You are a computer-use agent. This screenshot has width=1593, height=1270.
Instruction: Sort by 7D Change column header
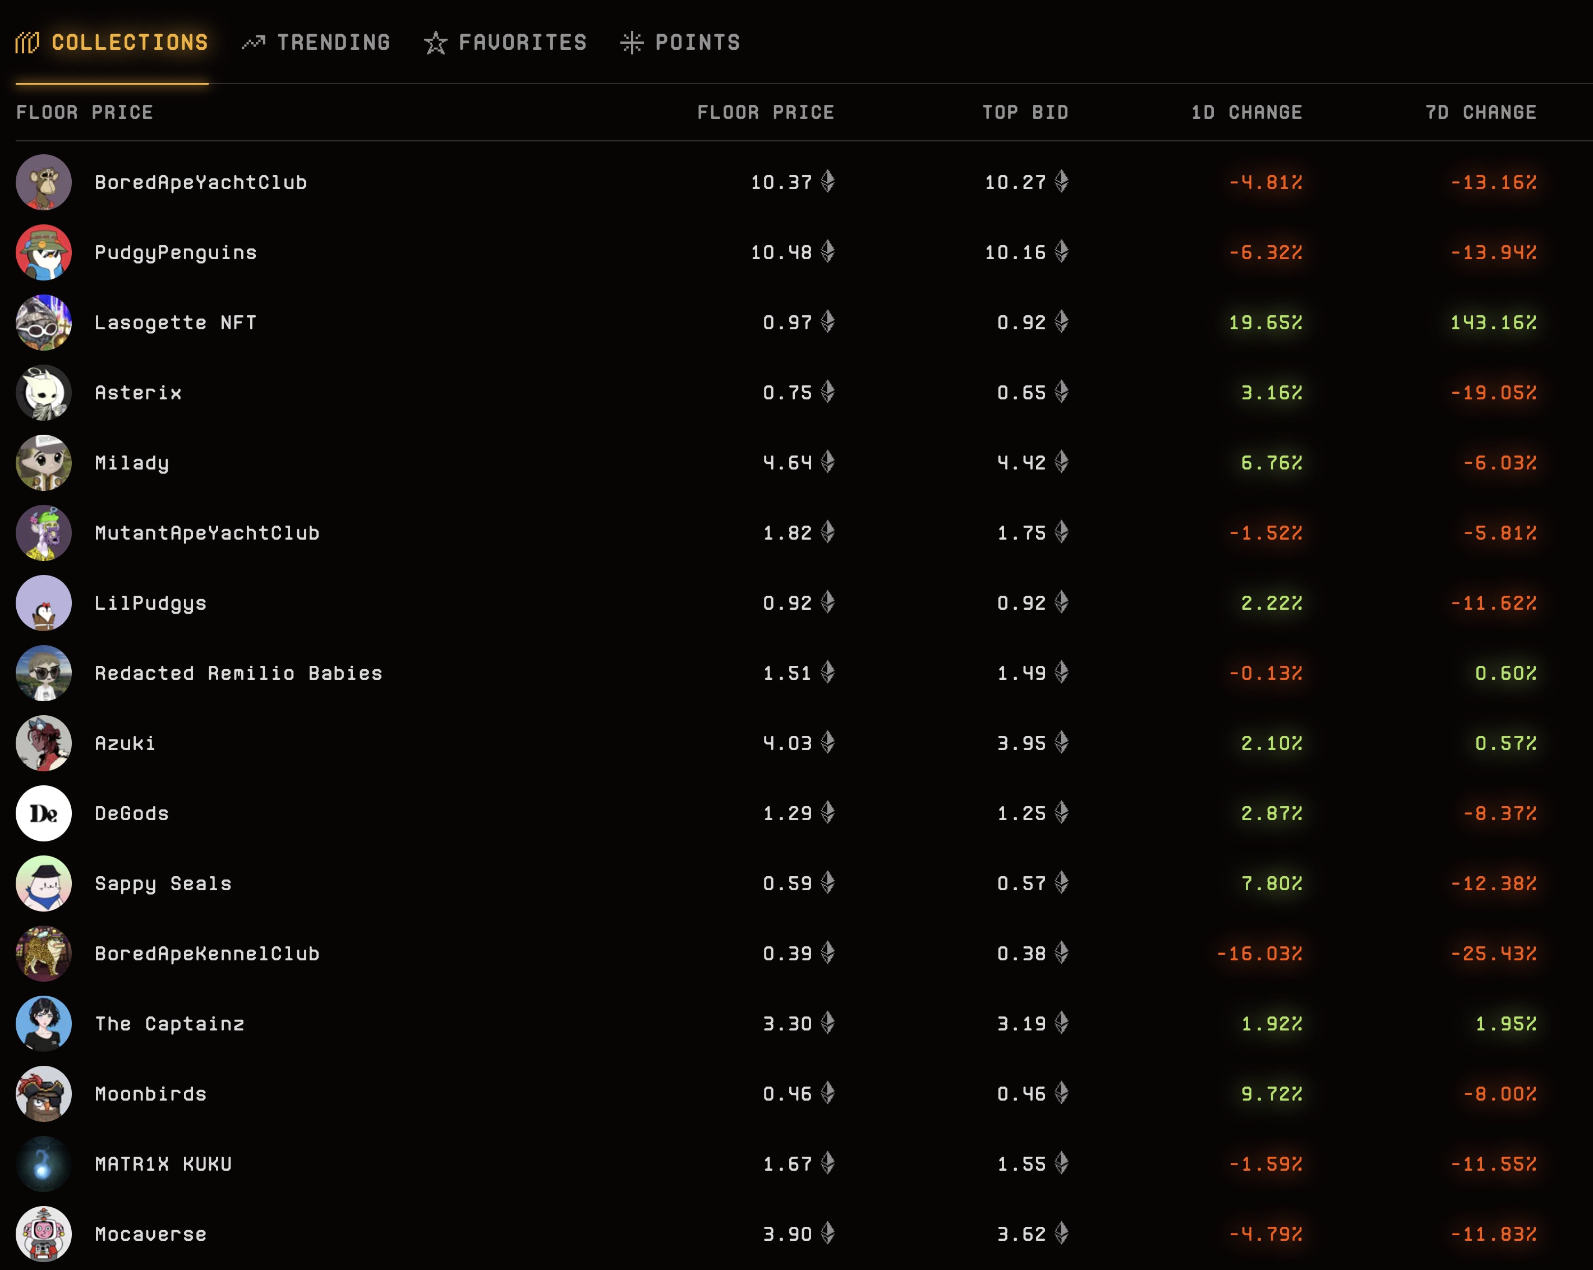[x=1481, y=112]
